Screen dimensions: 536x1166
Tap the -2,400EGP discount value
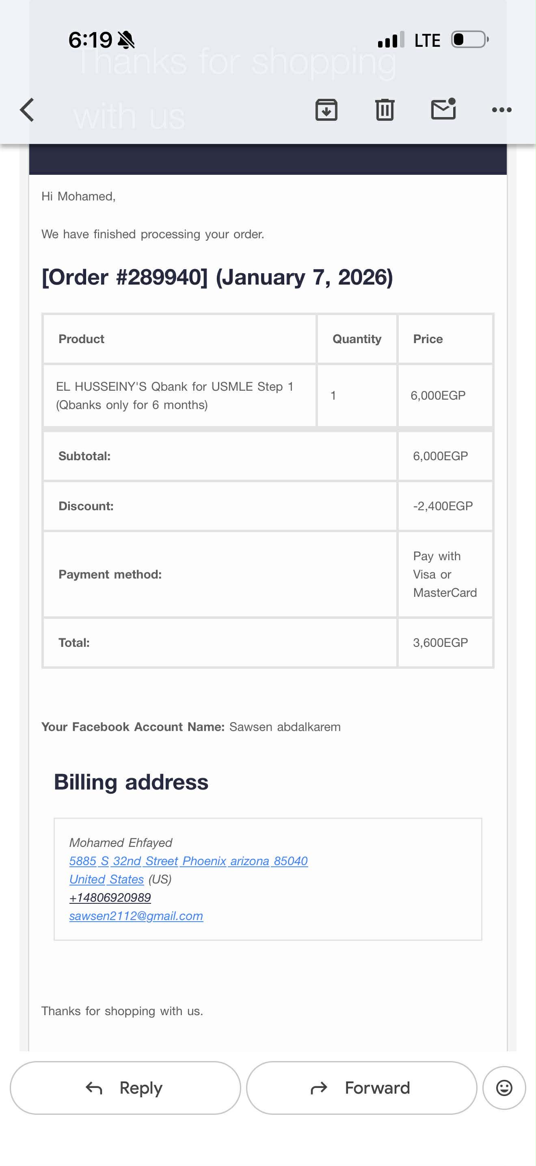443,506
